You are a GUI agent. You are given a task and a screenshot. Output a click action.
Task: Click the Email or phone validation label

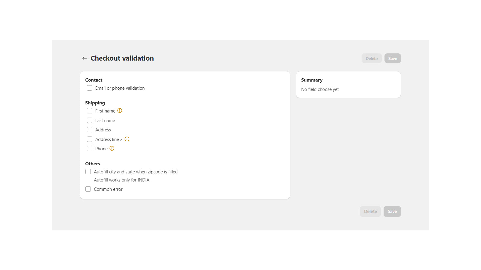[x=120, y=88]
